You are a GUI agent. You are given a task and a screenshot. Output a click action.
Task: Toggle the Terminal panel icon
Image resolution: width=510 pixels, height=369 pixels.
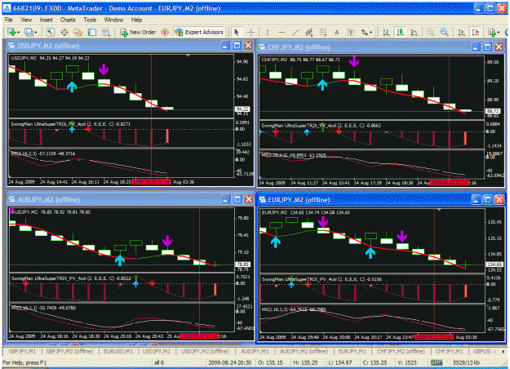tap(92, 32)
